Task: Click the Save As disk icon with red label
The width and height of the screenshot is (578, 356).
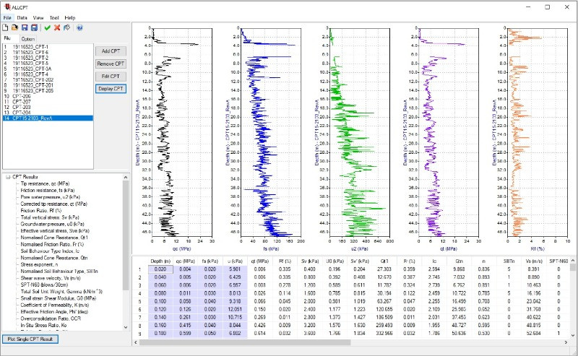Action: click(x=34, y=27)
